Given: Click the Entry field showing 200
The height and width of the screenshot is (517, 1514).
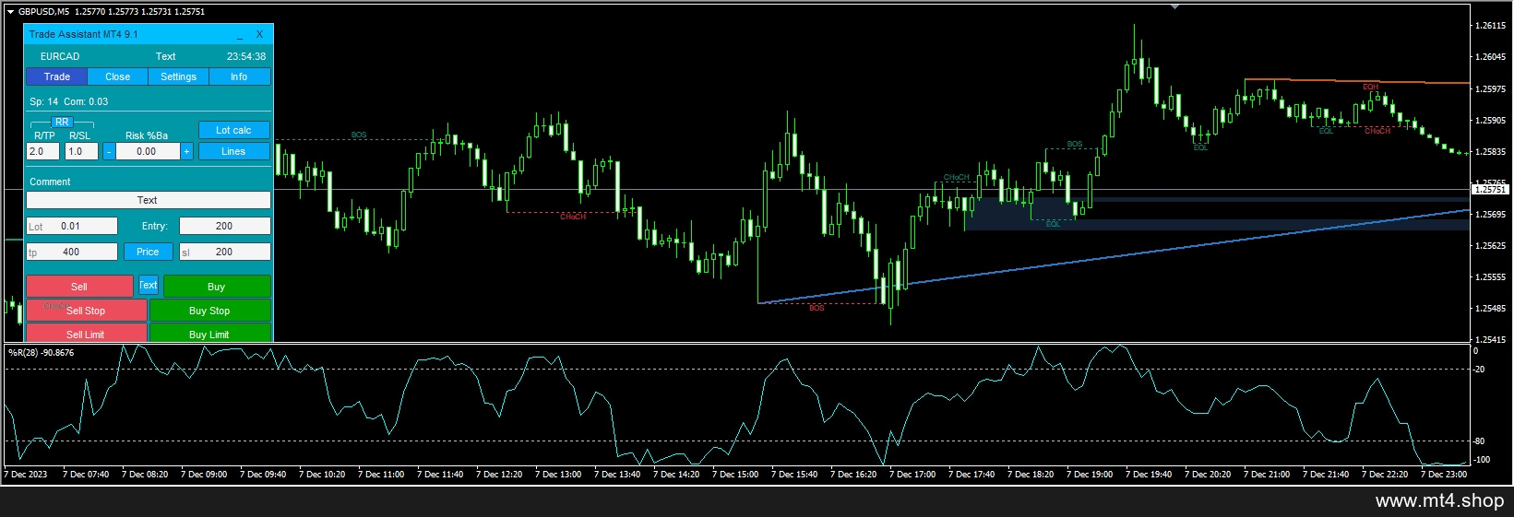Looking at the screenshot, I should pyautogui.click(x=225, y=226).
